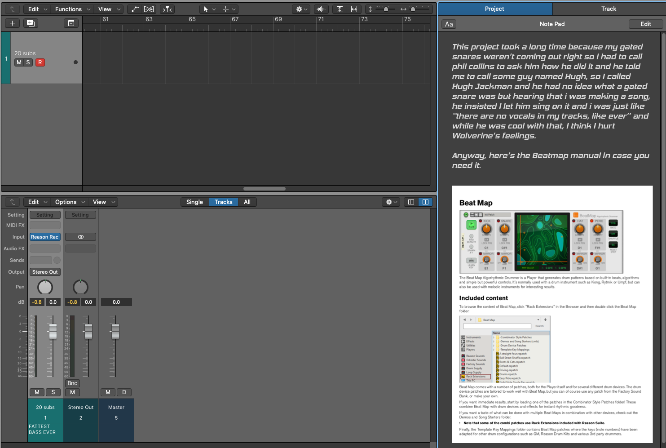Select the narrow channel strips icon
Screen dimensions: 666x448
(411, 202)
